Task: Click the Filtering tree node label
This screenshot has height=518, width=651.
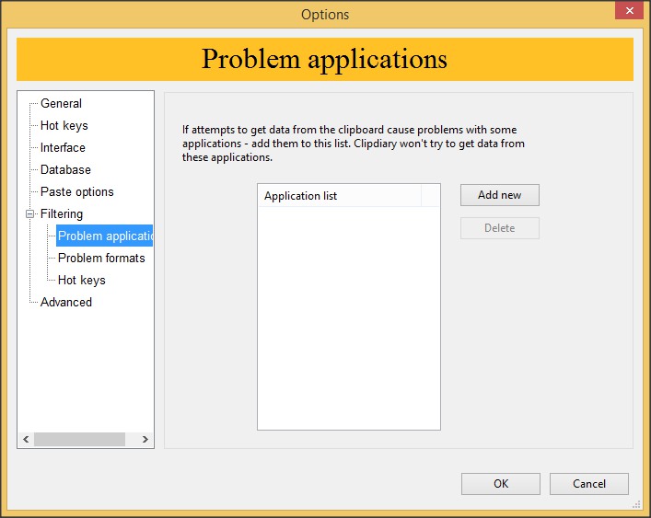Action: click(61, 214)
